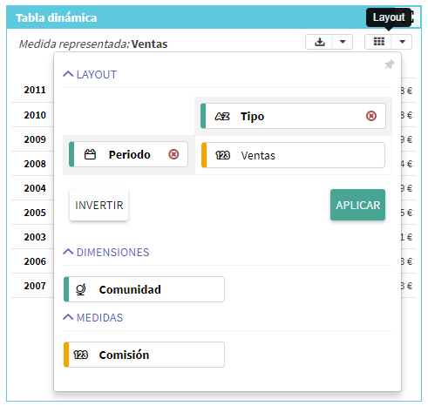428x406 pixels.
Task: Click the AZ text icon on Tipo
Action: coord(222,116)
